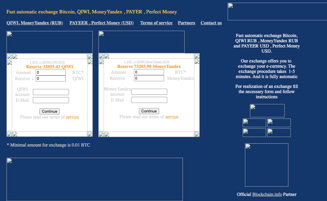Screen dimensions: 327x201
Task: Click a corner ornament icon on the QIWI form
Action: [x=9, y=56]
